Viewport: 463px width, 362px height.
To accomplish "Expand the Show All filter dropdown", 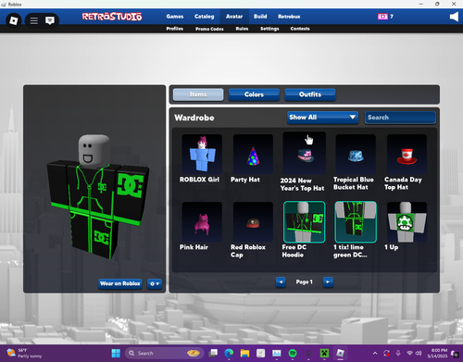I will point(322,118).
